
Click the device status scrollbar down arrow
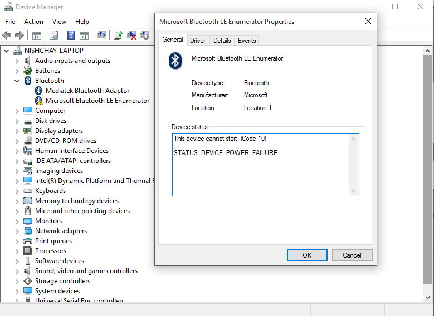tap(353, 190)
